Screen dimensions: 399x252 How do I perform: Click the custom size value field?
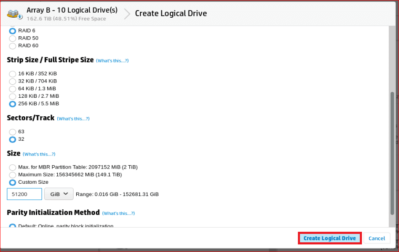coord(24,194)
